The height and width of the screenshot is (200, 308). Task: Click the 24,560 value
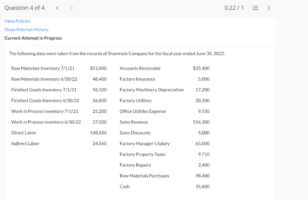coord(100,144)
